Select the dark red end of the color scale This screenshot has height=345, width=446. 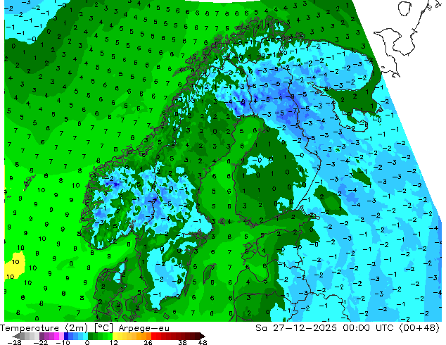click(x=196, y=336)
